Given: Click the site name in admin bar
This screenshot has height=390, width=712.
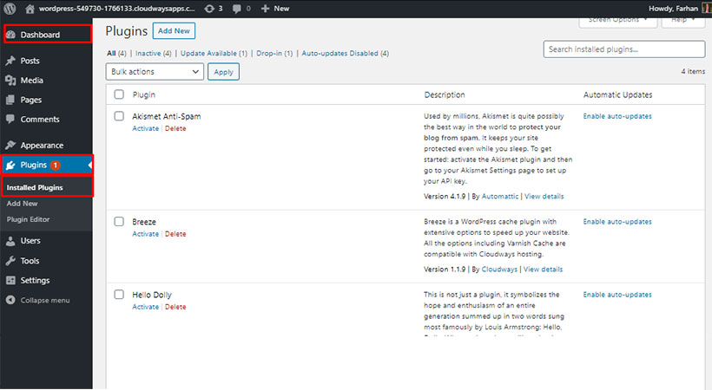Looking at the screenshot, I should point(116,9).
